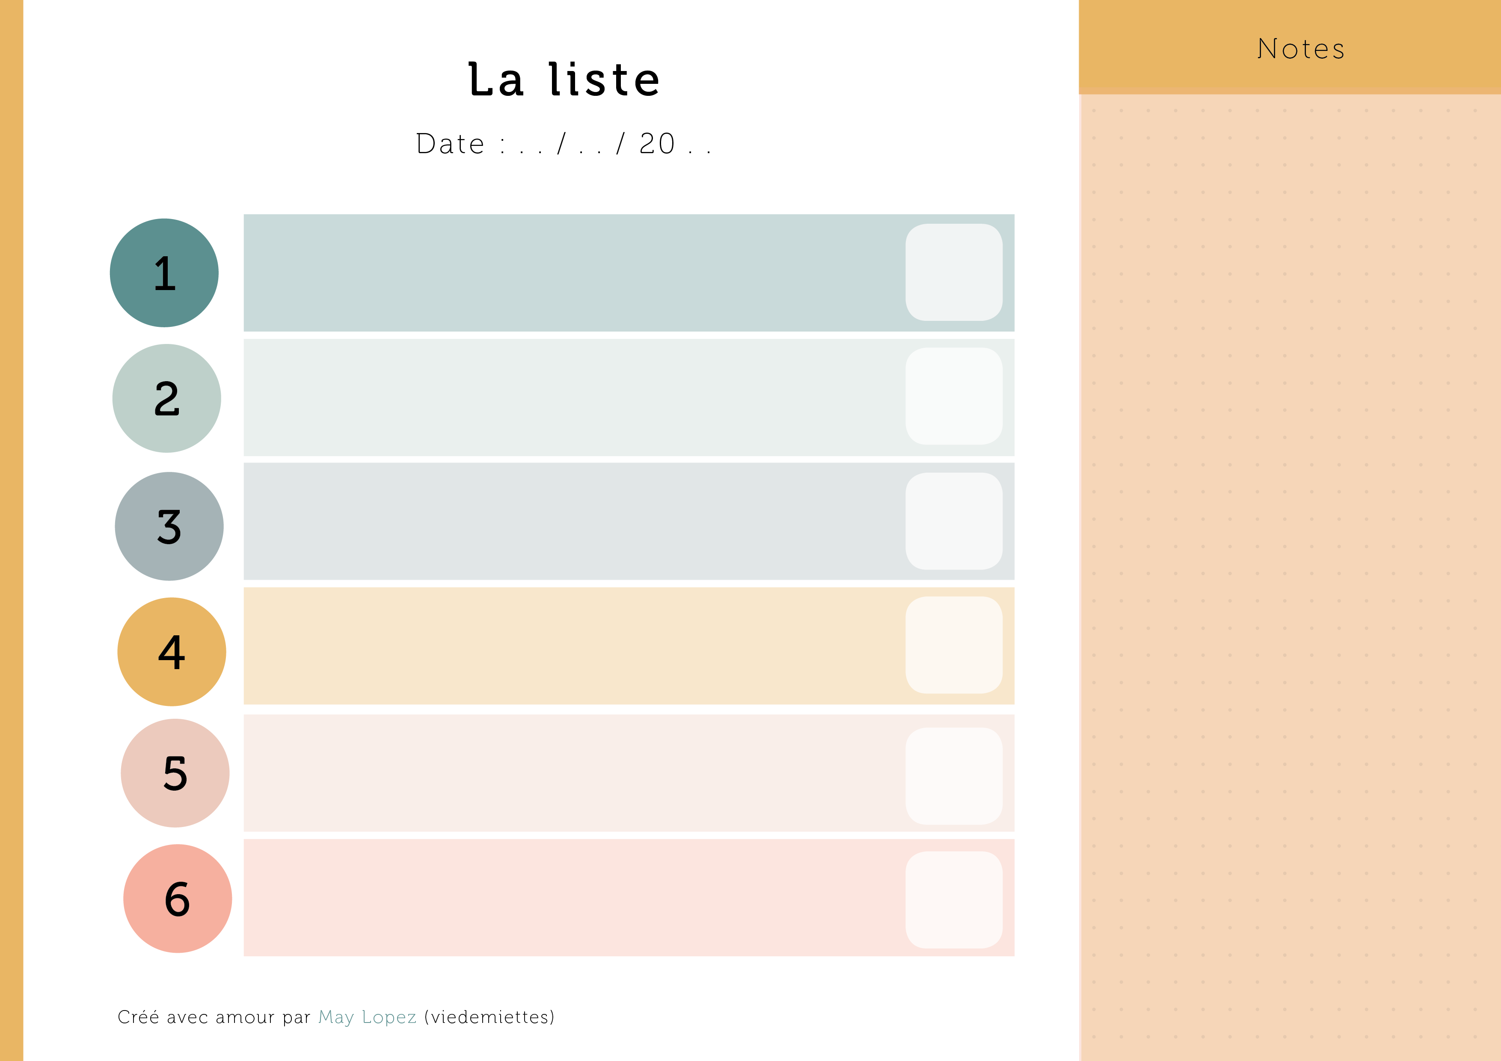The width and height of the screenshot is (1501, 1061).
Task: Click the light green circle numbered 2
Action: (x=167, y=398)
